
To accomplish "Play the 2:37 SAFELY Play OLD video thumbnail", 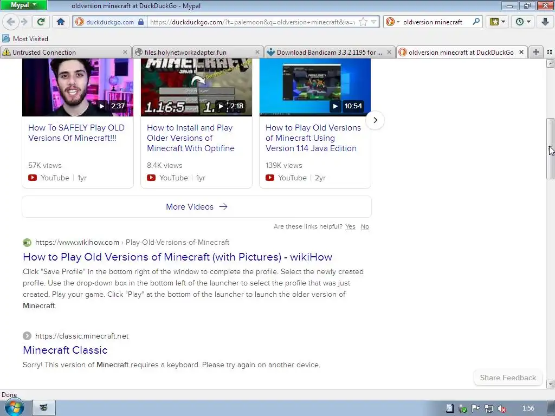I will pos(78,87).
